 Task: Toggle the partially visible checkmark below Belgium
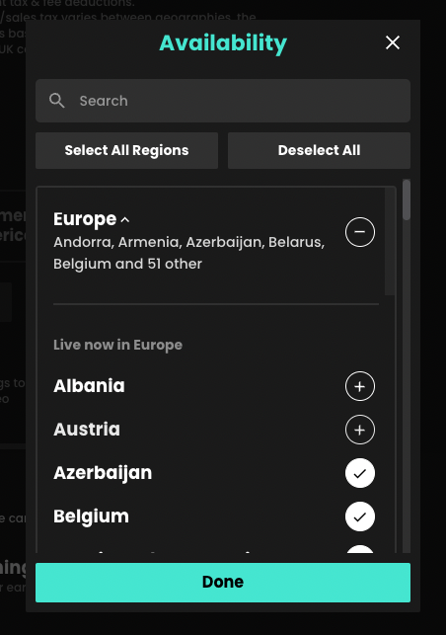360,549
